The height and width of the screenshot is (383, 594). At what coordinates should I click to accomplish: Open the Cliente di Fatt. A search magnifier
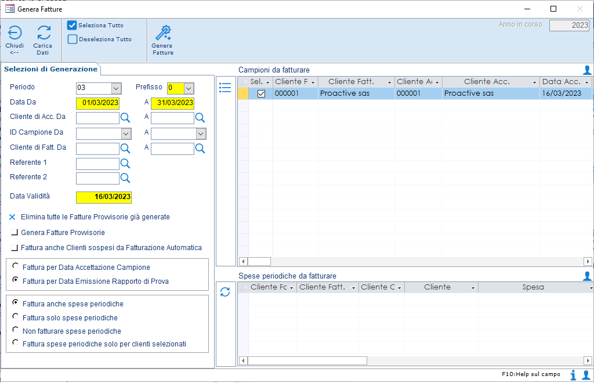click(200, 149)
